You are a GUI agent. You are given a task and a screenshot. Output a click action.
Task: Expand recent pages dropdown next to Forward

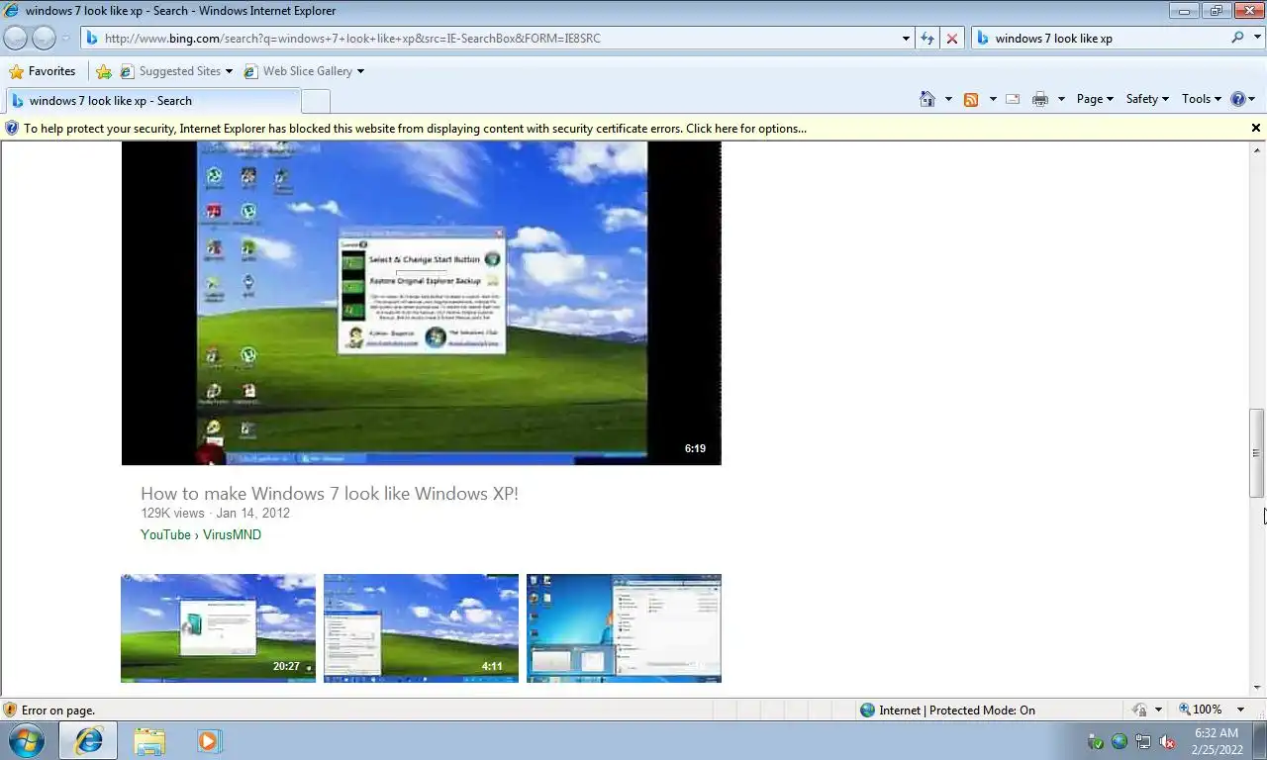(66, 39)
